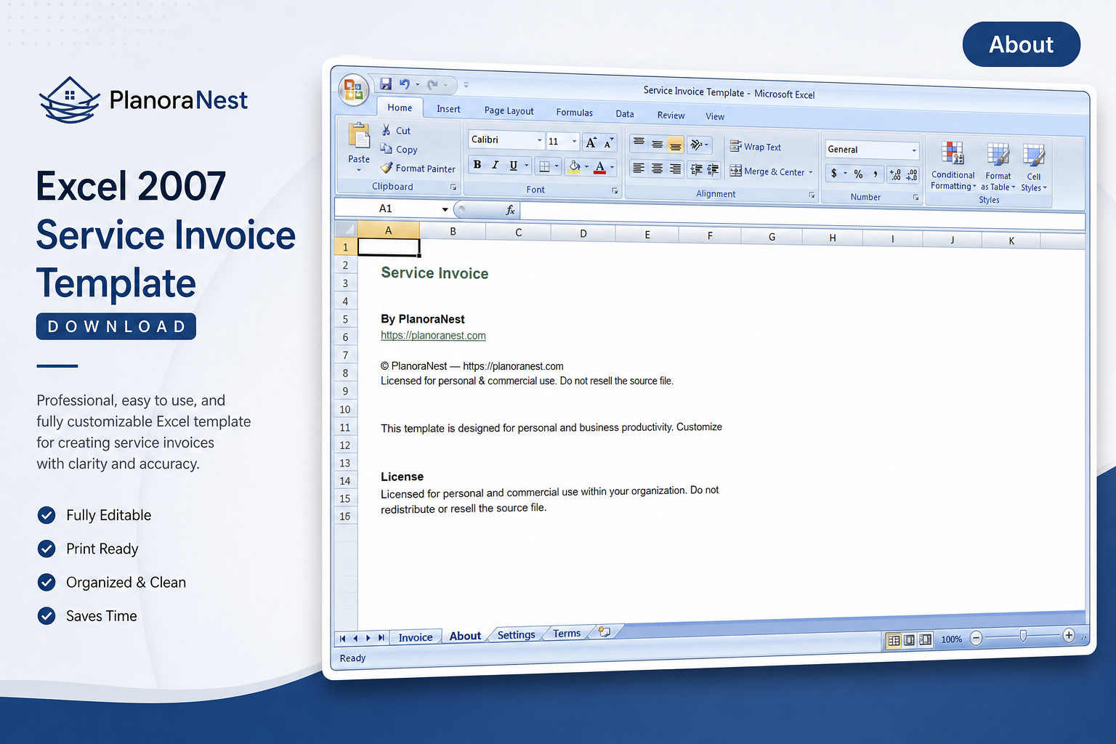The height and width of the screenshot is (744, 1116).
Task: Insert a new worksheet tab
Action: pyautogui.click(x=604, y=632)
